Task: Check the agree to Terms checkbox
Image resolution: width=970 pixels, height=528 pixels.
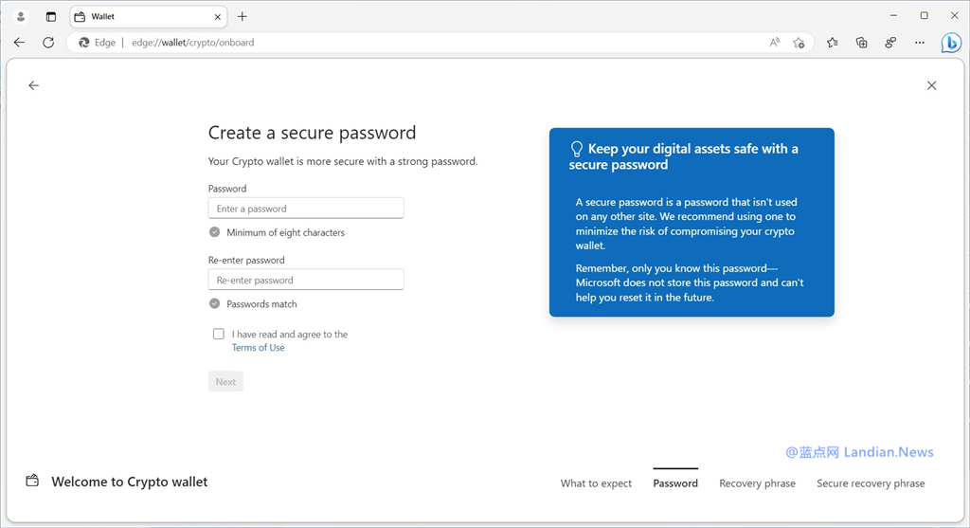Action: point(219,334)
